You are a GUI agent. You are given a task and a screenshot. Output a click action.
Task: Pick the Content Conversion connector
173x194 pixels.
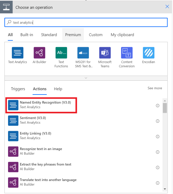click(127, 53)
